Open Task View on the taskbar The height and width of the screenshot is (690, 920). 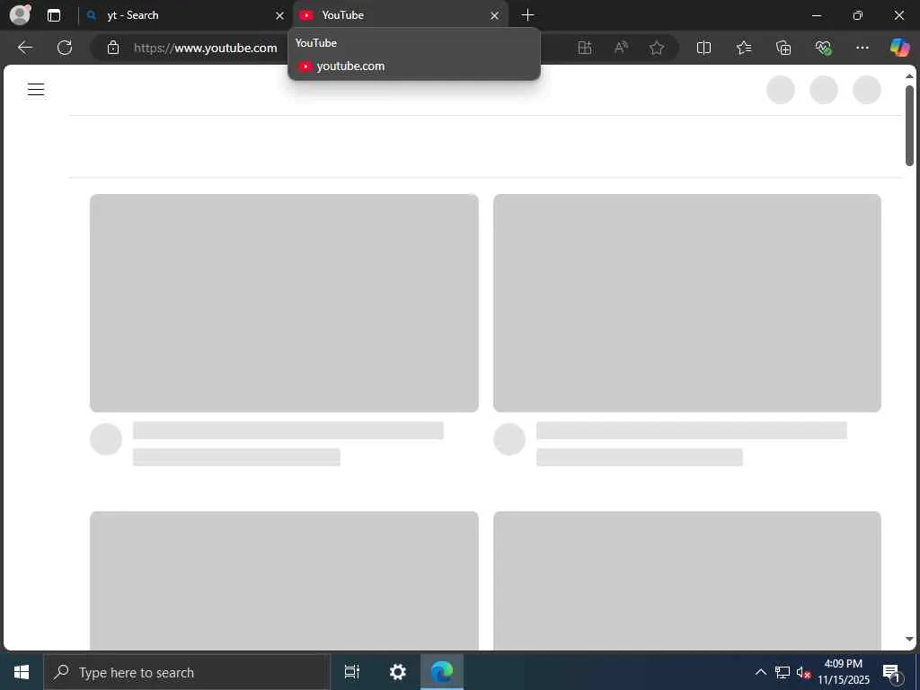352,672
